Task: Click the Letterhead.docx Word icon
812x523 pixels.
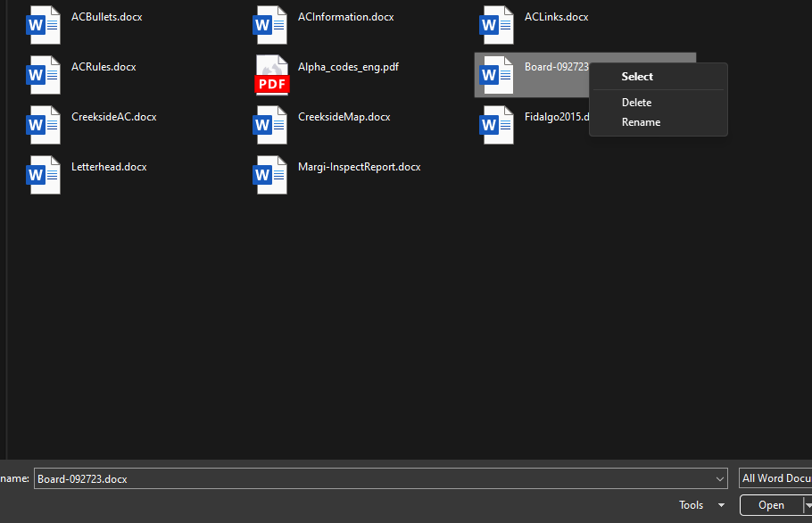Action: pyautogui.click(x=43, y=175)
